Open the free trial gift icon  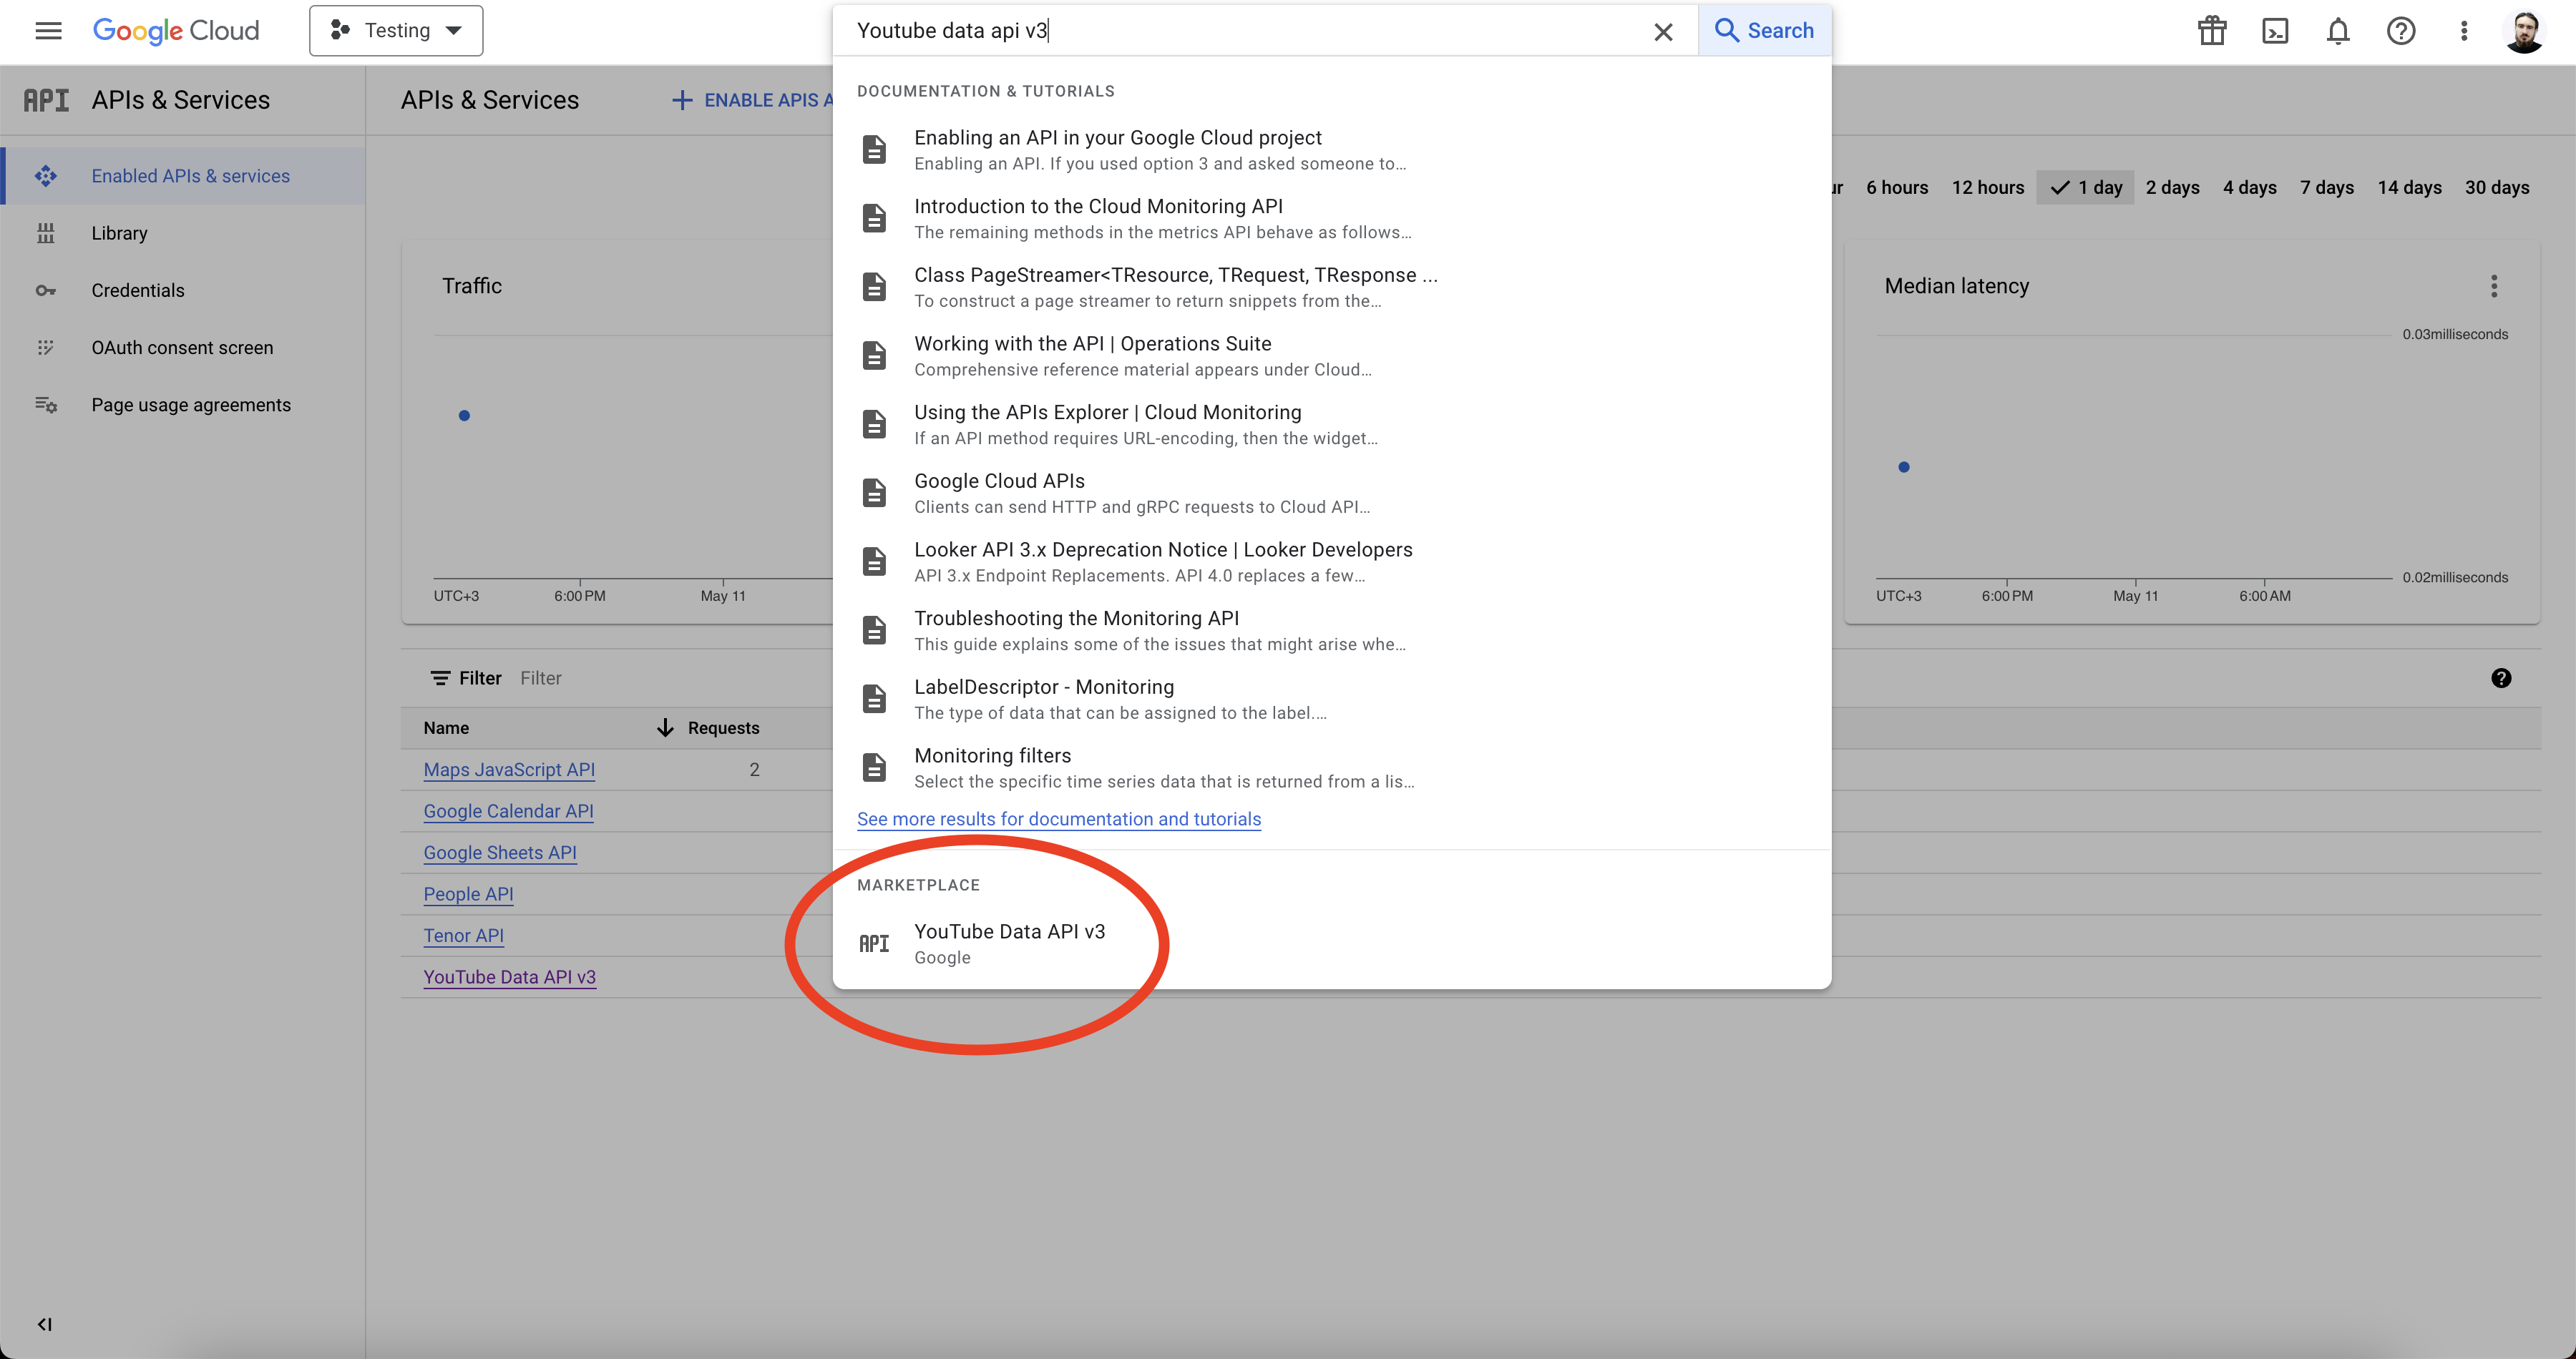(2212, 31)
